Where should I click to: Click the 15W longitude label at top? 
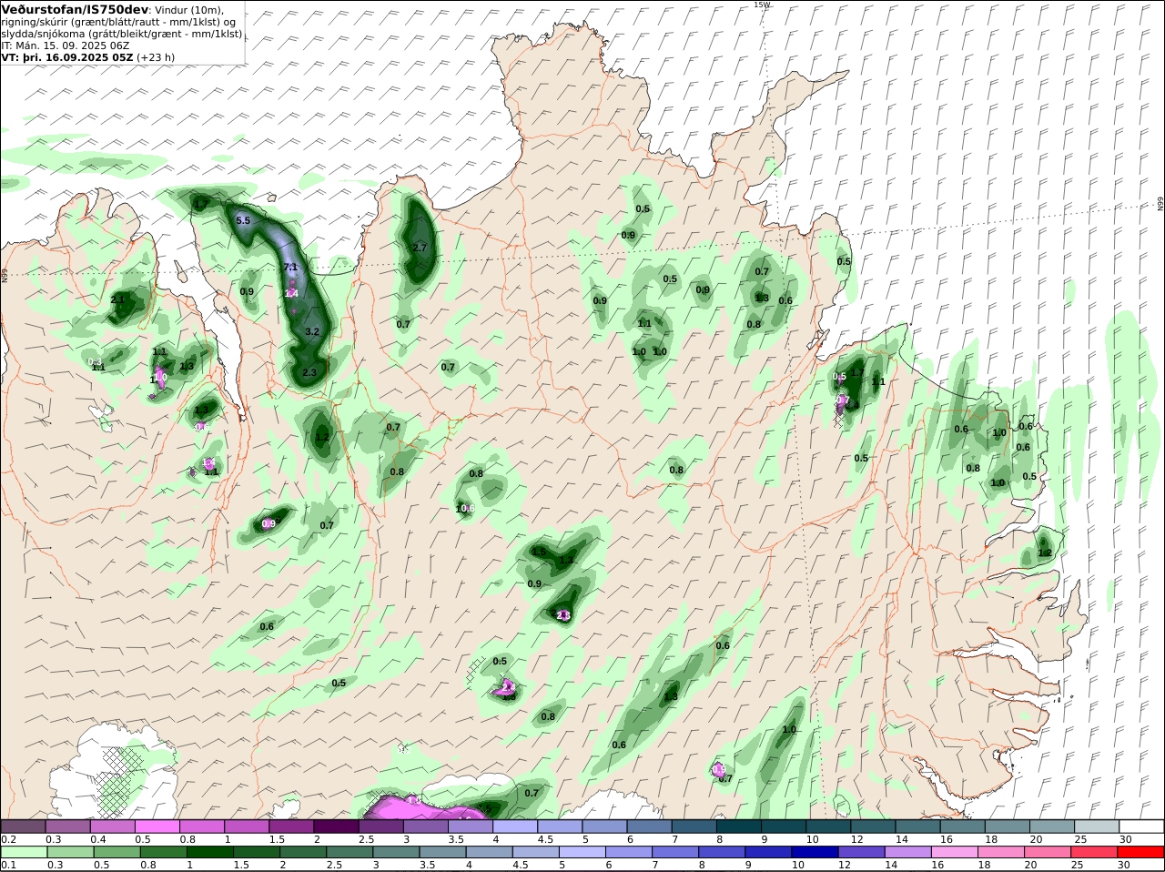click(762, 5)
